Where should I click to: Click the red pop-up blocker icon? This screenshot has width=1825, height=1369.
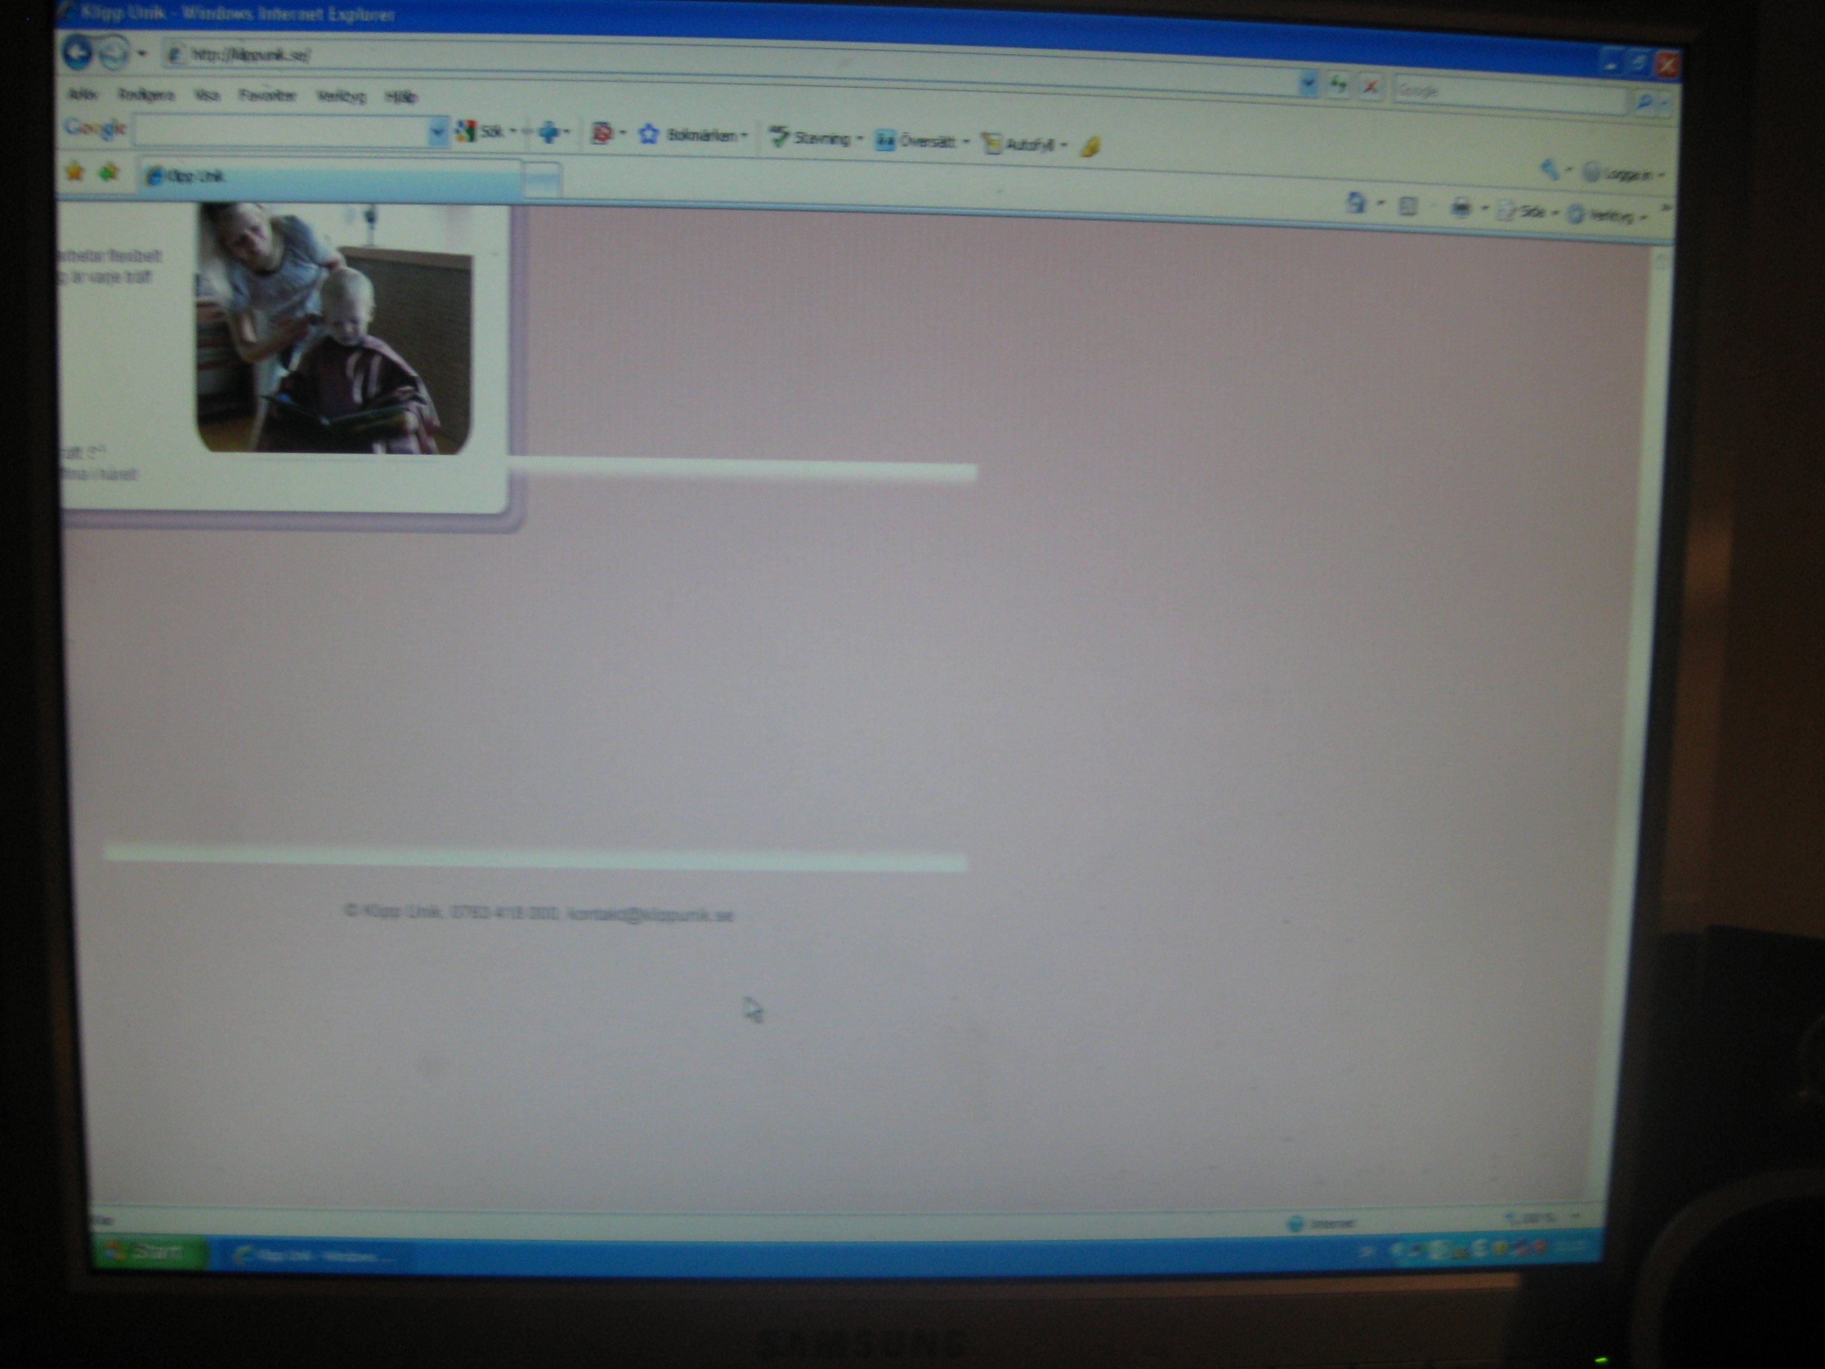tap(602, 133)
